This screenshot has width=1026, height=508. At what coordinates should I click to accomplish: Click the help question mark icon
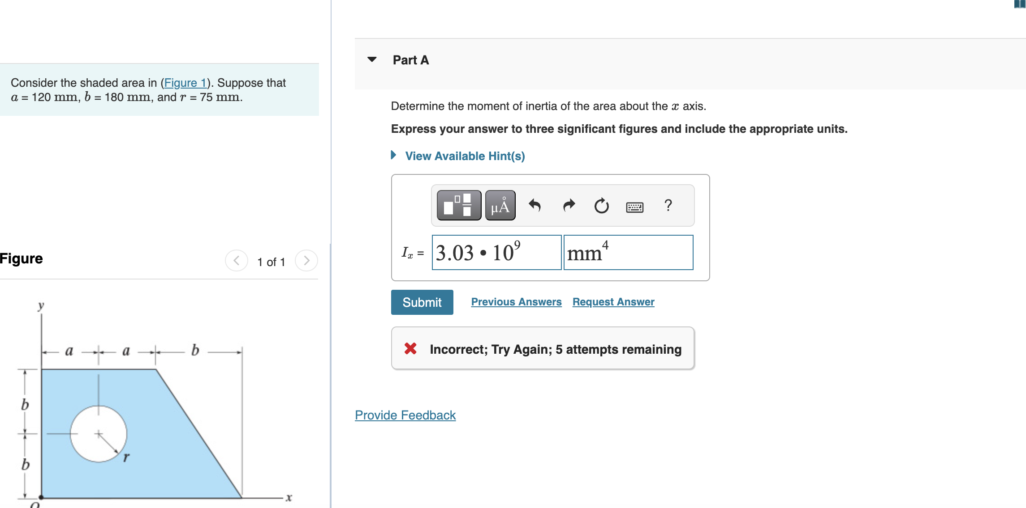point(668,206)
